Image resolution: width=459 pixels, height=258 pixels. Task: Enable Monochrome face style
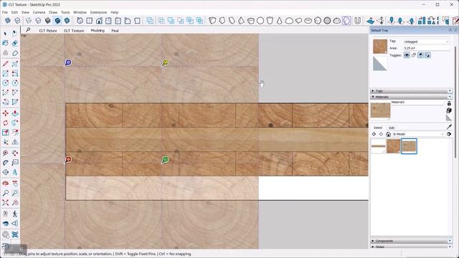coord(67,21)
